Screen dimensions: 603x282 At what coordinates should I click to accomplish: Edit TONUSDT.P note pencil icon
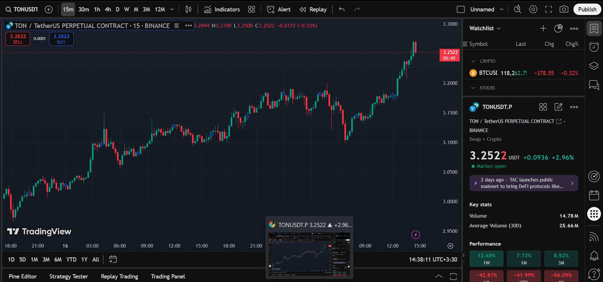point(558,107)
